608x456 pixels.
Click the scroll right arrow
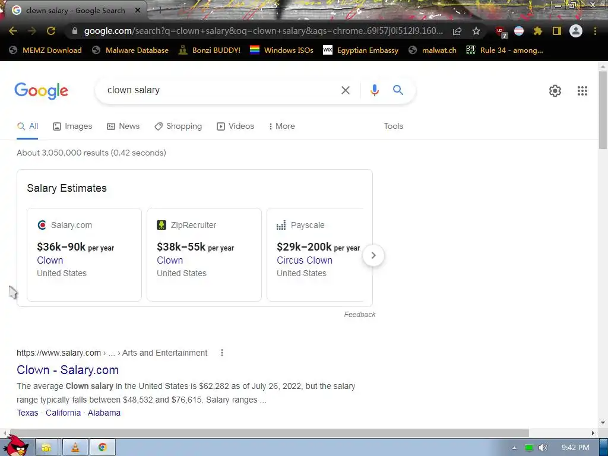[593, 433]
